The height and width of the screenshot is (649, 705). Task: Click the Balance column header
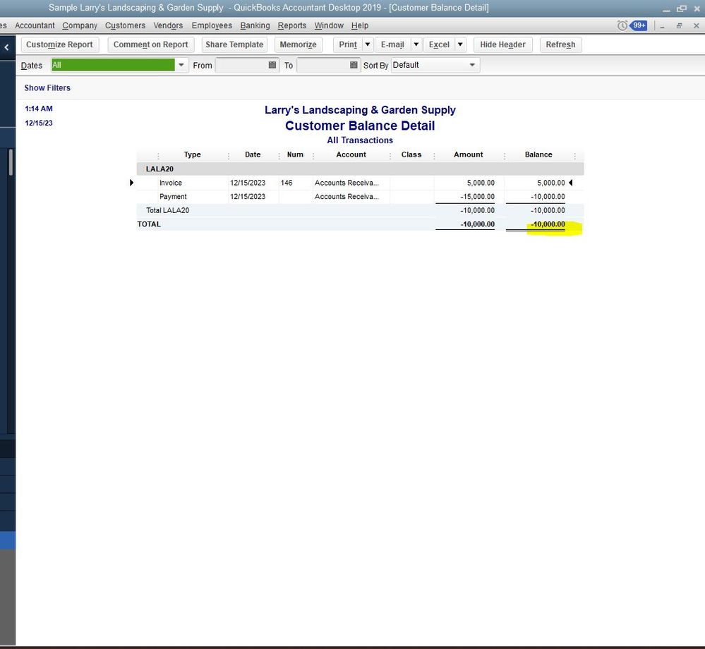(538, 154)
